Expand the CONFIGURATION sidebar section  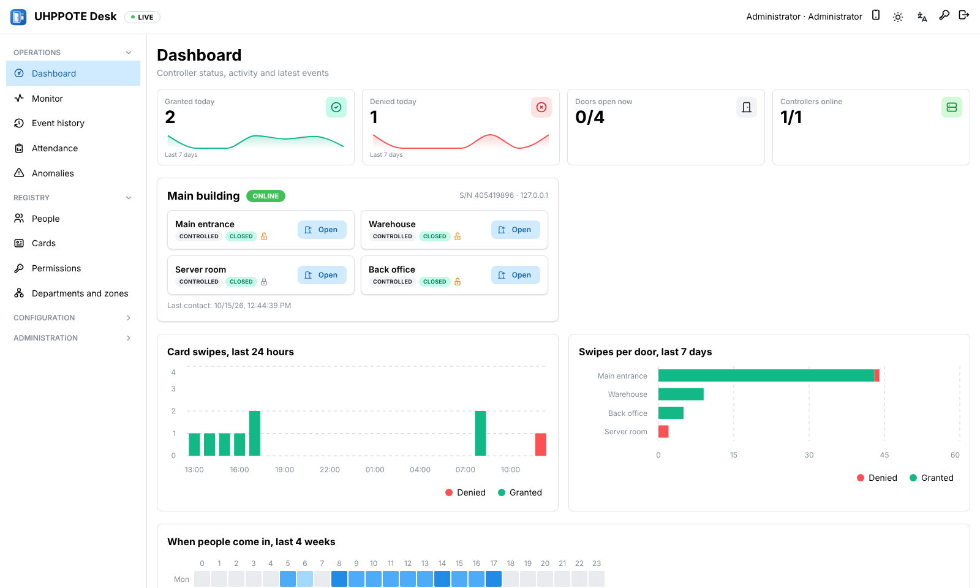73,318
